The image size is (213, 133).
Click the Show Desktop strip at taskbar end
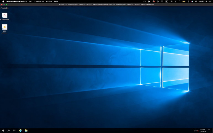tap(212, 131)
